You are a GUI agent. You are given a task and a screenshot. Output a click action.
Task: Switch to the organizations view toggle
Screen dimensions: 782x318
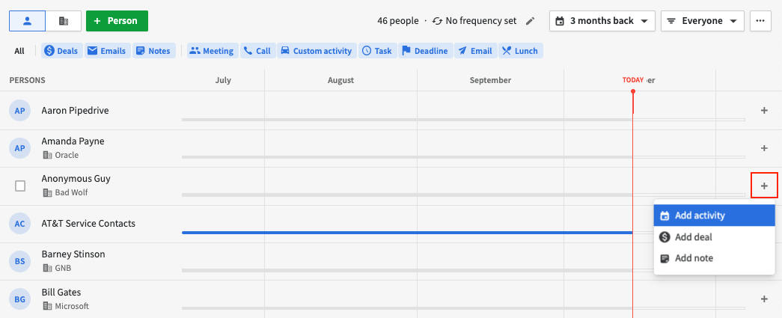pos(64,21)
